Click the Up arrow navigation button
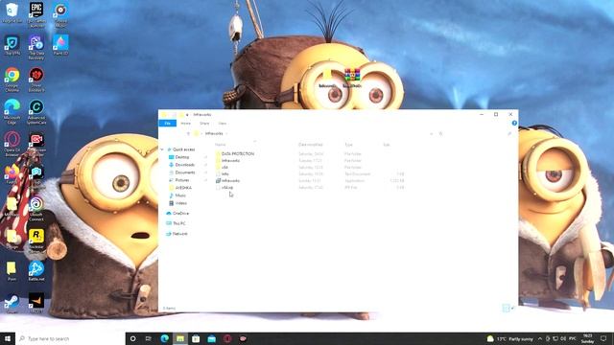614x345 pixels. 188,134
